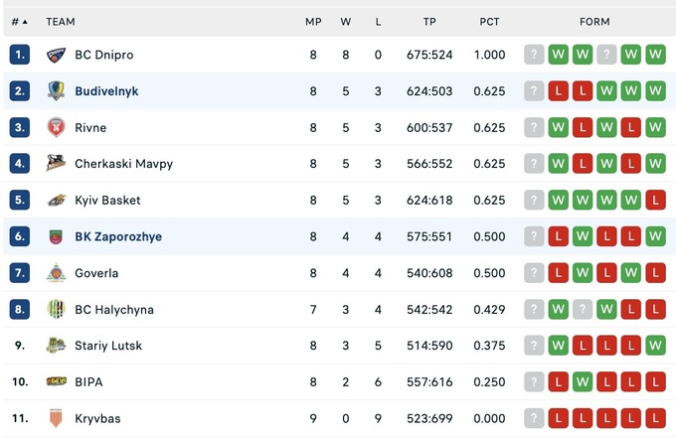The image size is (676, 439).
Task: Click the FORM column header
Action: pos(594,21)
